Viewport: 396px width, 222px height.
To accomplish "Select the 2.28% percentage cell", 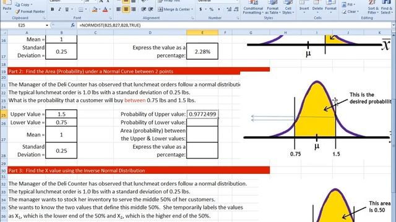I will 202,51.
